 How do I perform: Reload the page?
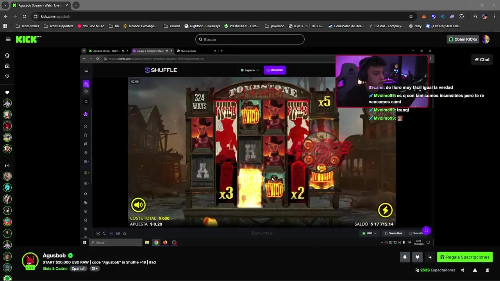(24, 16)
